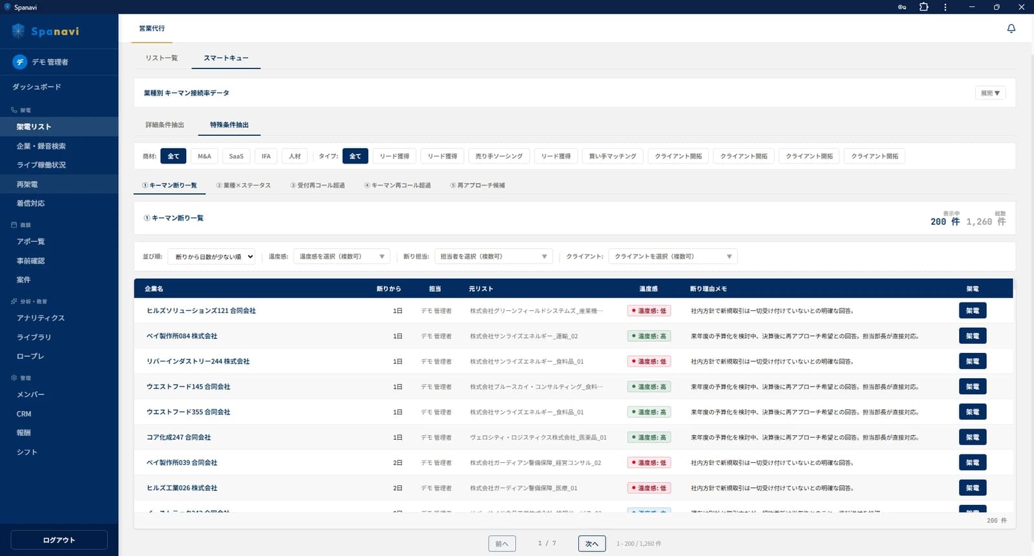Select the スマートキュー tab
The width and height of the screenshot is (1034, 556).
pyautogui.click(x=226, y=58)
